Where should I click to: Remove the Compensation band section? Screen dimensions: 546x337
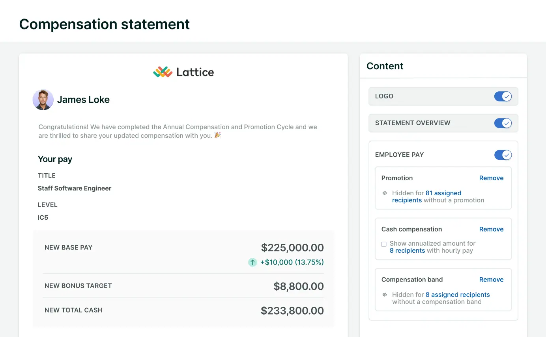pos(491,280)
